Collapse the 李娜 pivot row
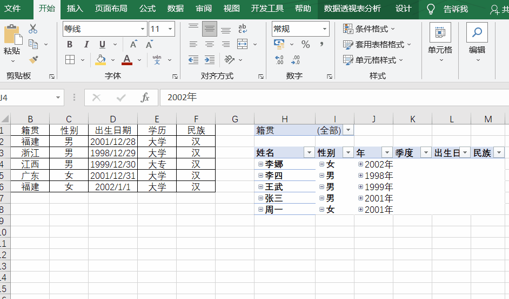Image resolution: width=509 pixels, height=299 pixels. coord(260,164)
